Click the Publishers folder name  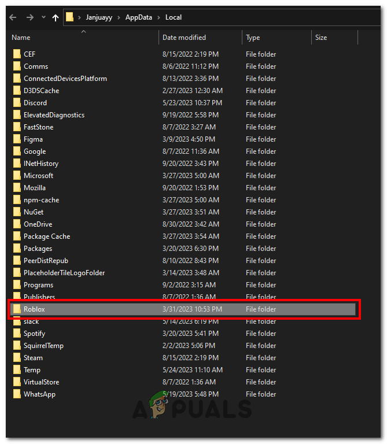coord(39,297)
